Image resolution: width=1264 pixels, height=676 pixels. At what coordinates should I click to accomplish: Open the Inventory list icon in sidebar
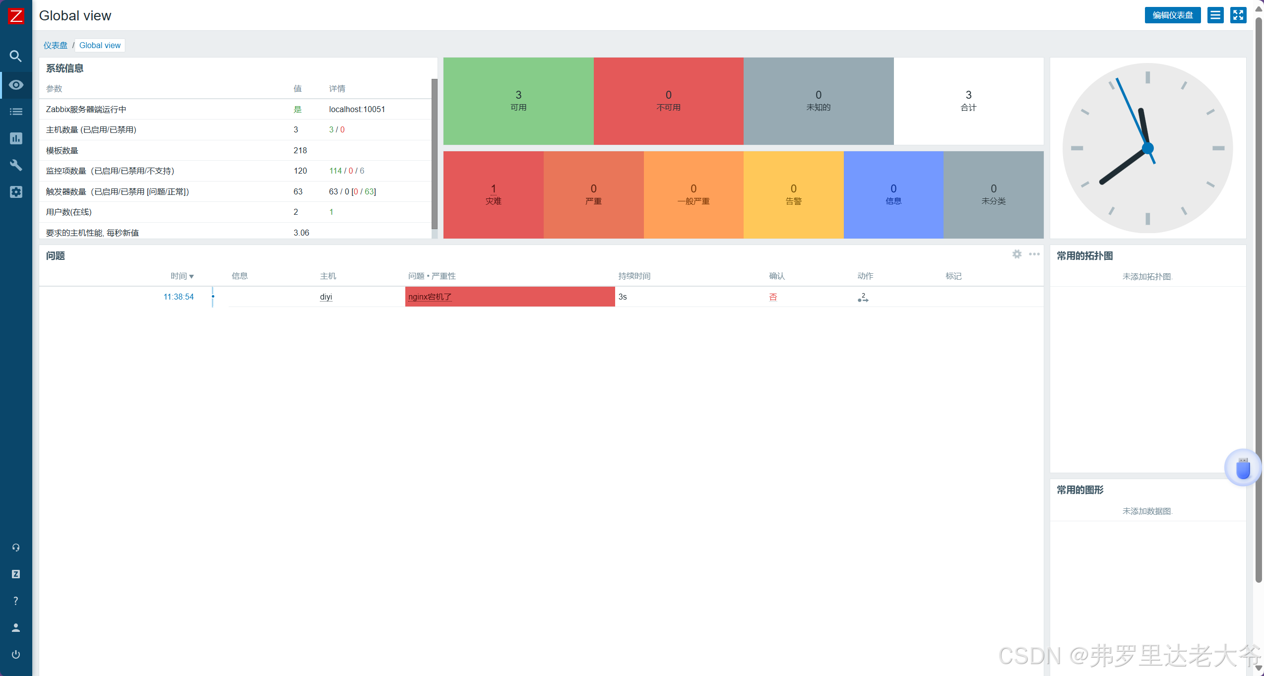click(x=16, y=112)
